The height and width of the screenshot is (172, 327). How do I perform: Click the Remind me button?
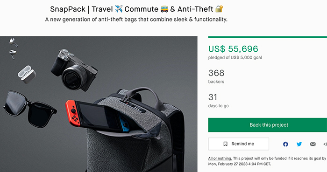click(239, 144)
